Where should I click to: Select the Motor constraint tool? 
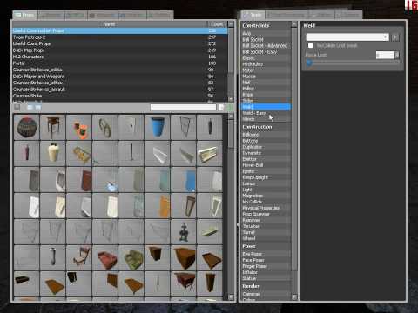266,70
